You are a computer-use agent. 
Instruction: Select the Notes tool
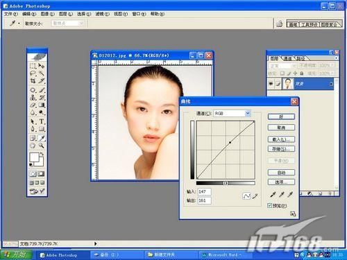[33, 138]
